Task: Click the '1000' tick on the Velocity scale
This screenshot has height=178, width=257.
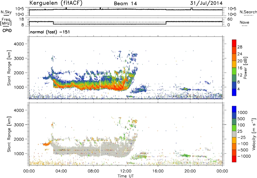Action: click(x=242, y=112)
